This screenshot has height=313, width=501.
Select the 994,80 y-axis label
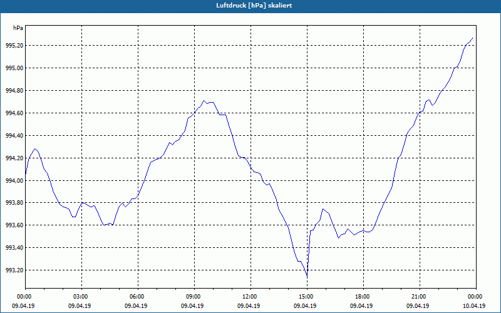14,91
